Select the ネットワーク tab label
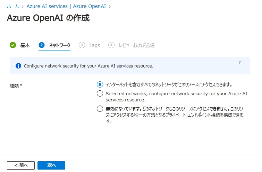 (60, 45)
